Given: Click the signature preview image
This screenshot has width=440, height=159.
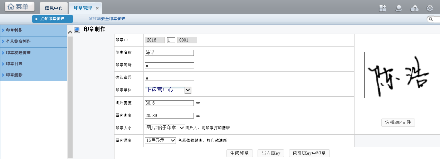Looking at the screenshot, I should tap(398, 75).
